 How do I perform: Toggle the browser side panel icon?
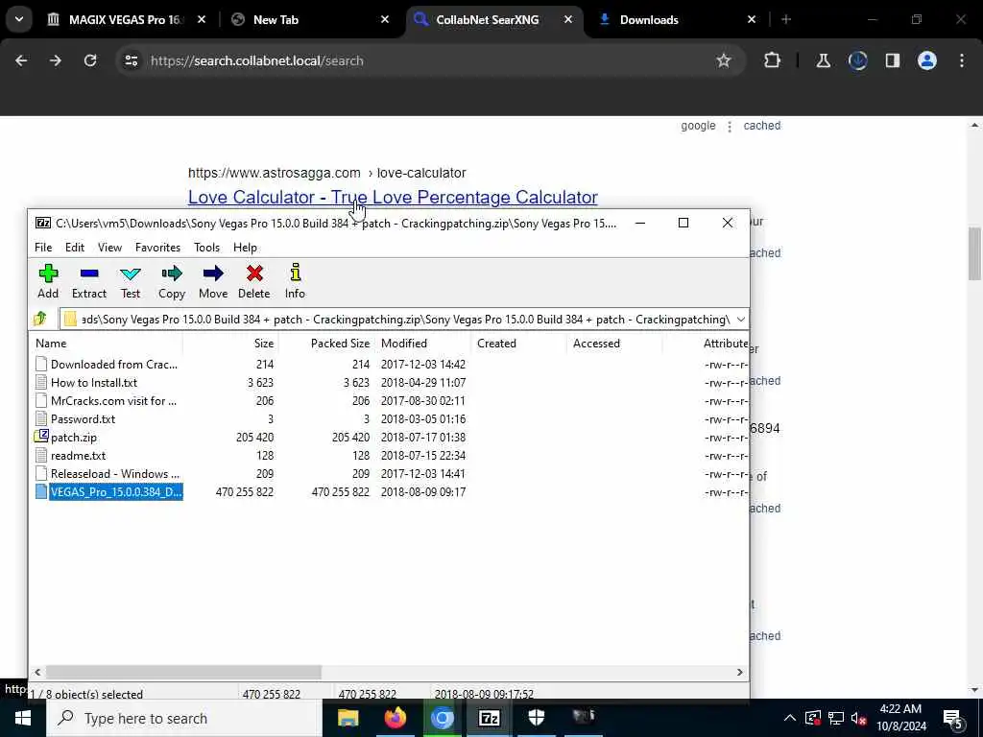[892, 60]
